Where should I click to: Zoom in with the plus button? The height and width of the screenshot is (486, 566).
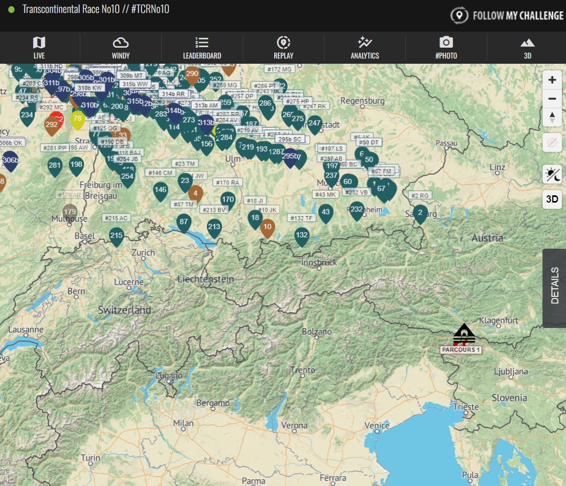(552, 80)
